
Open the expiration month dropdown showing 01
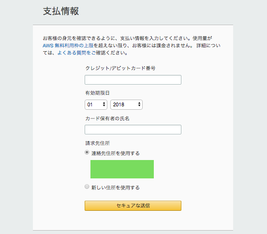tap(96, 104)
